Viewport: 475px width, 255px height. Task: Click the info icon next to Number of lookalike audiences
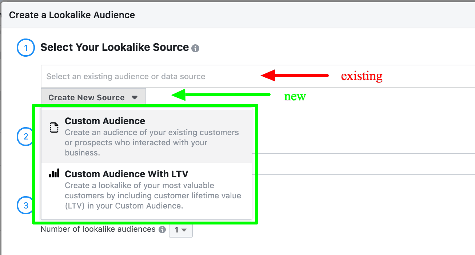pos(162,230)
